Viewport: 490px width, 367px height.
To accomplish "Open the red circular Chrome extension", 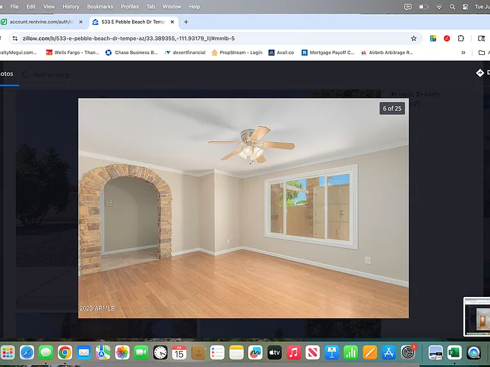I will point(447,38).
